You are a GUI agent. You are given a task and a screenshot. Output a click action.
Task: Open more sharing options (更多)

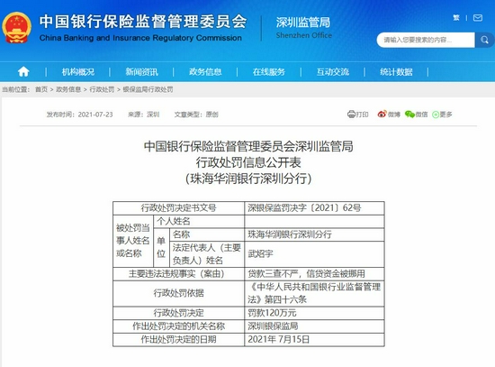442,115
